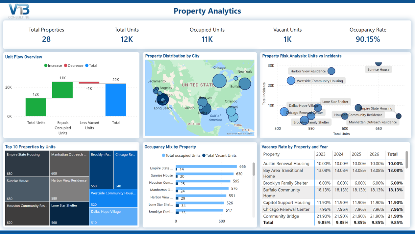
Task: Select Brooklyn Fa... treemap tile
Action: [102, 170]
